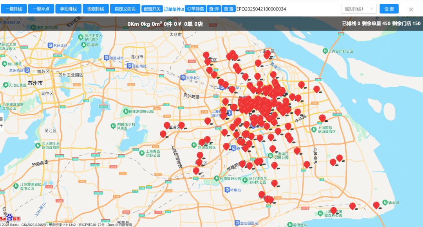Screen dimensions: 423x227
Task: Select 手动排线 manual routing mode
Action: pyautogui.click(x=68, y=9)
